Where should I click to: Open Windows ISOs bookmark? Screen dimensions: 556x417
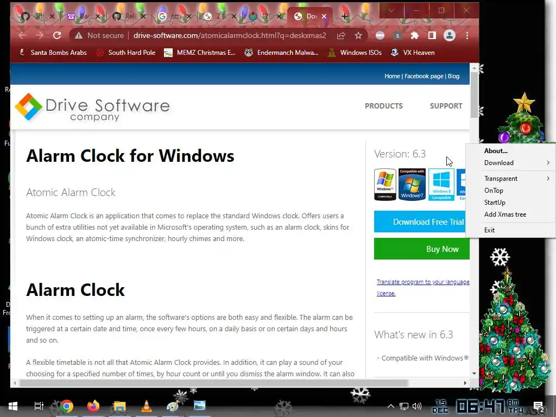point(355,53)
